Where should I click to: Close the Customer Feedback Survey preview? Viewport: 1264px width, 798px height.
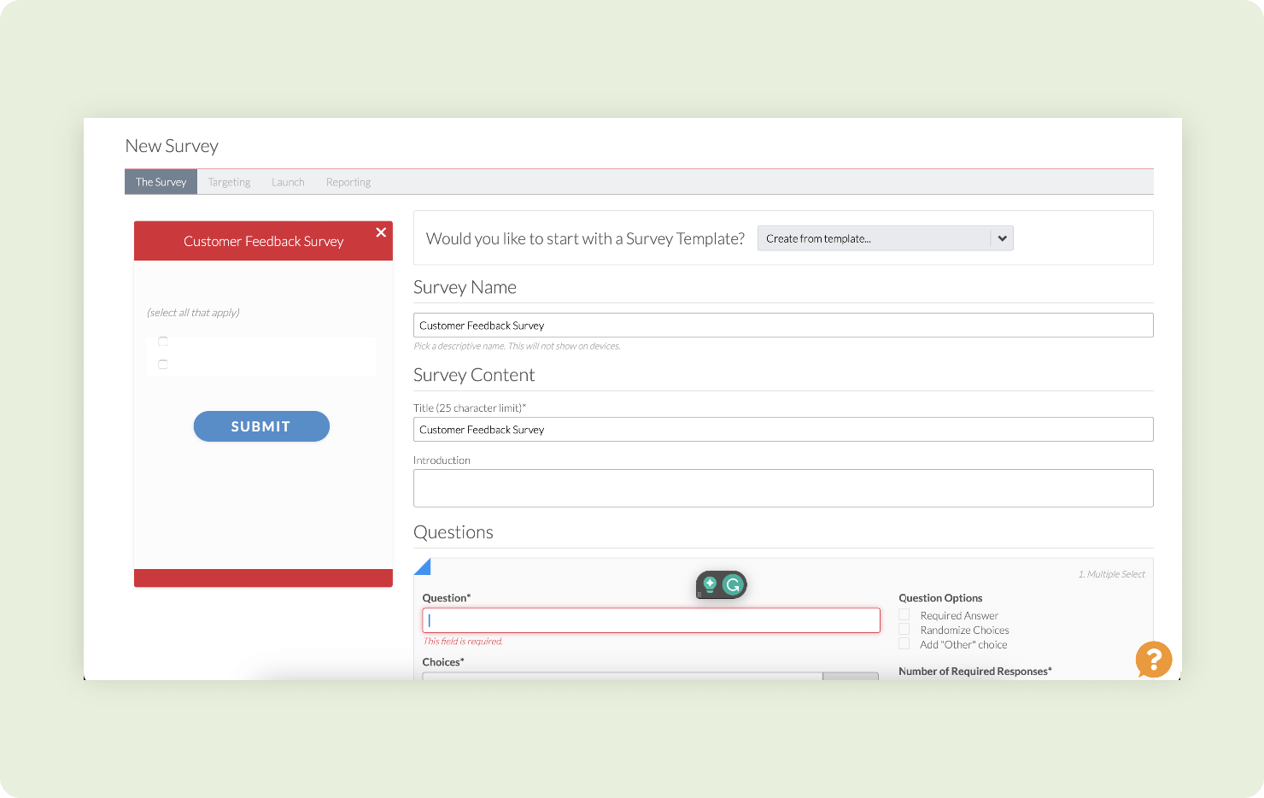(x=381, y=232)
